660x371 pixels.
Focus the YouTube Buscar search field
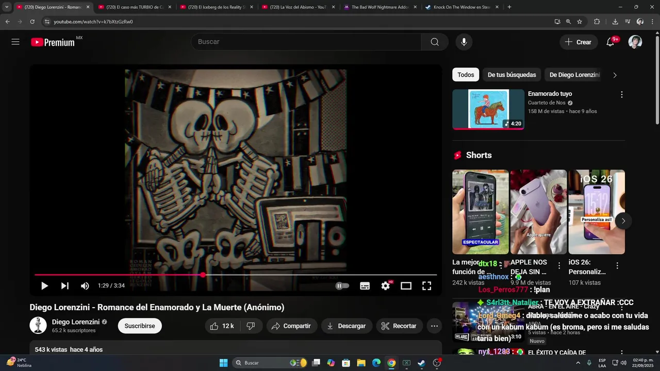307,42
